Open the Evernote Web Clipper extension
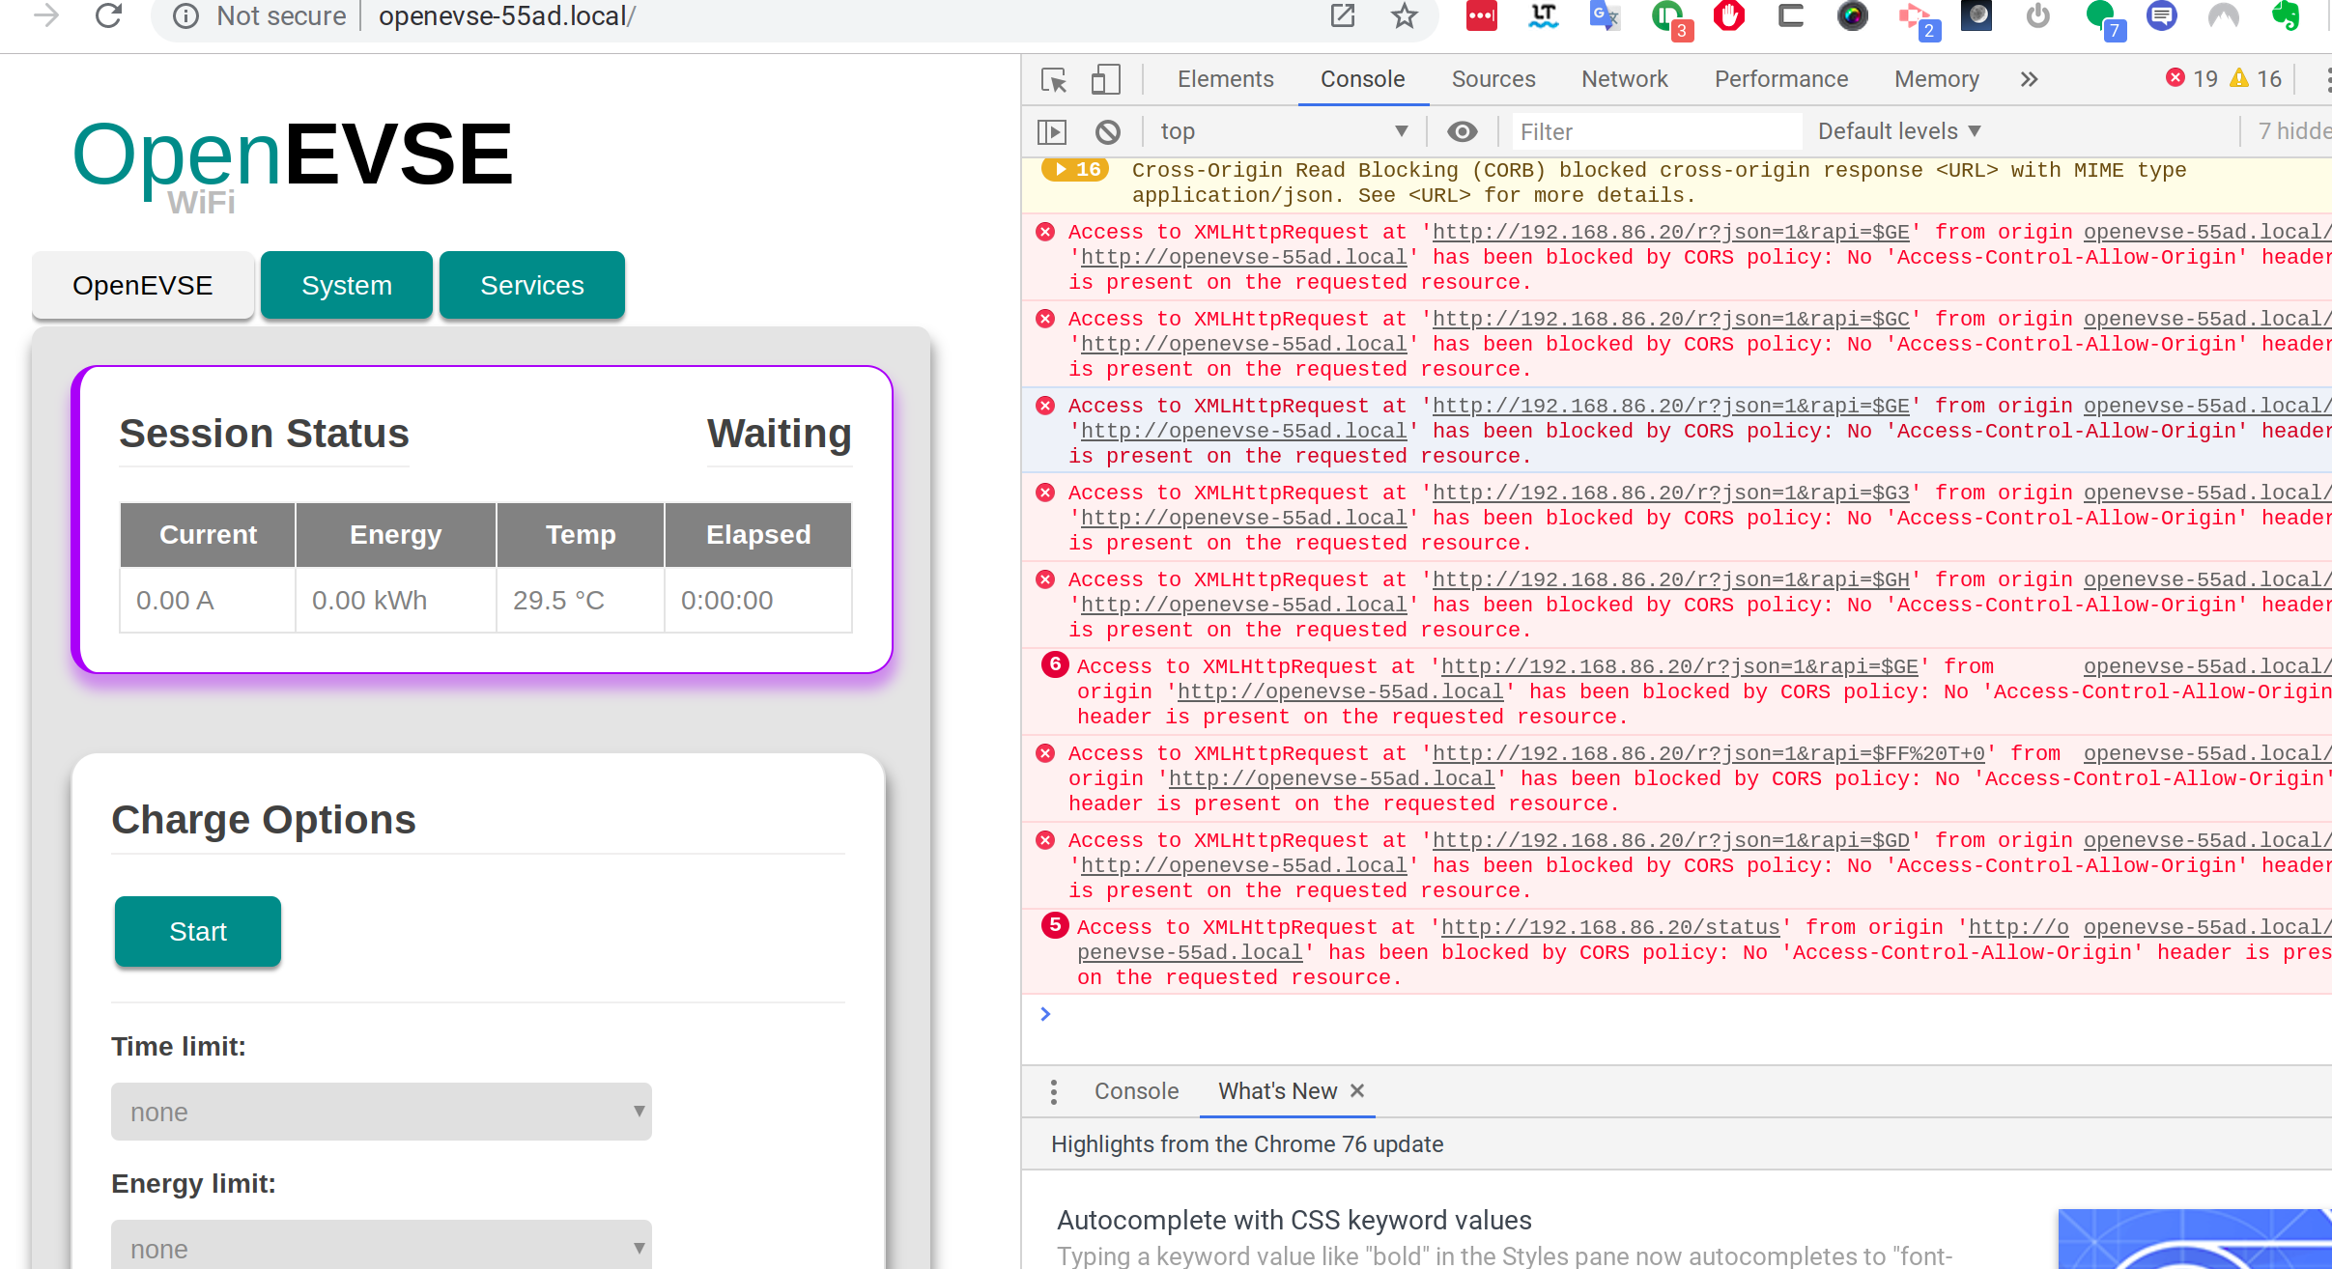 pyautogui.click(x=2287, y=15)
